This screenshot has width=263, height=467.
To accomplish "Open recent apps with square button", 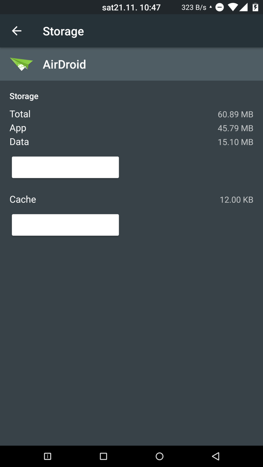I will tap(103, 456).
